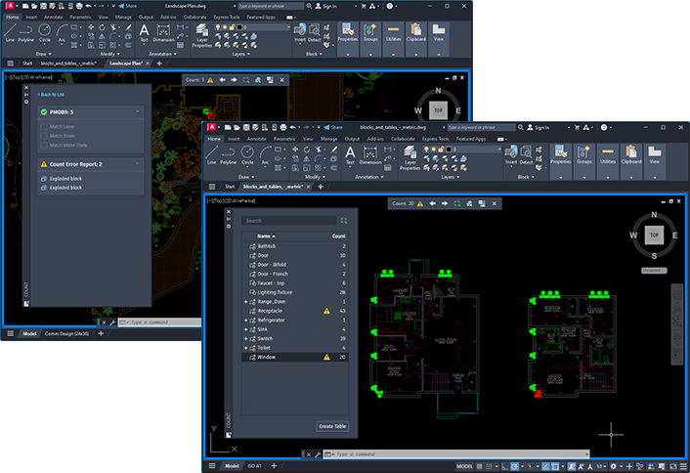Choose the Text tool in front window
The height and width of the screenshot is (473, 690).
350,155
